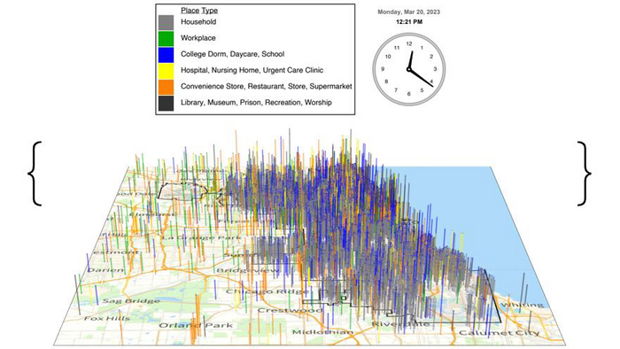Click the 'Workplace' legend label
620x349 pixels.
pyautogui.click(x=198, y=38)
